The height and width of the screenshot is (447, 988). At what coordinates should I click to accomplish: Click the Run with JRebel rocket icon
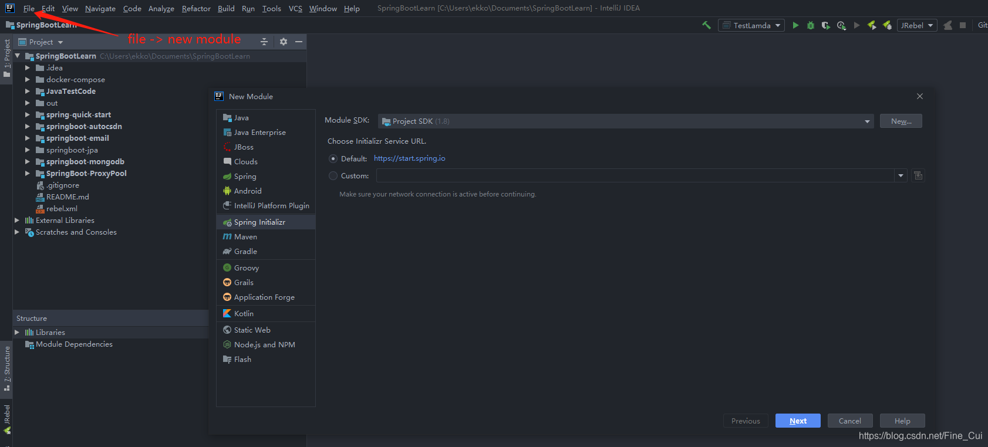pos(872,25)
